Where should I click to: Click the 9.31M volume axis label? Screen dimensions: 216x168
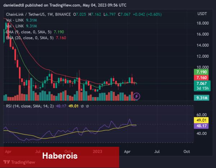(x=202, y=98)
